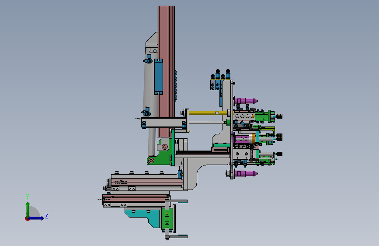Click the green Y axis of the triad
The width and height of the screenshot is (379, 246).
click(28, 209)
